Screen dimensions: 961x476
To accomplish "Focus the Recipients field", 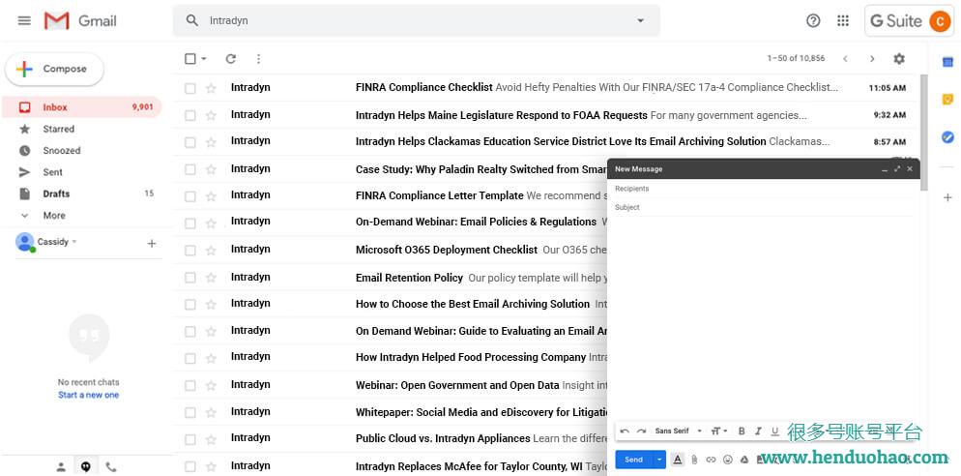I will (763, 189).
